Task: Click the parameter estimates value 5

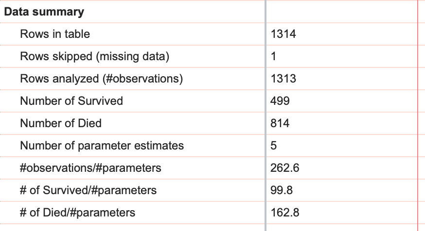Action: [274, 146]
